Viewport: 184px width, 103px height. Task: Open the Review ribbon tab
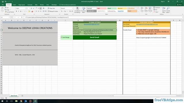(x=42, y=5)
